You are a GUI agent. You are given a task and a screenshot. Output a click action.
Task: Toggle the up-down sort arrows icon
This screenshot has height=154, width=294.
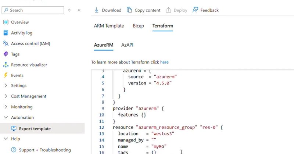(x=69, y=10)
